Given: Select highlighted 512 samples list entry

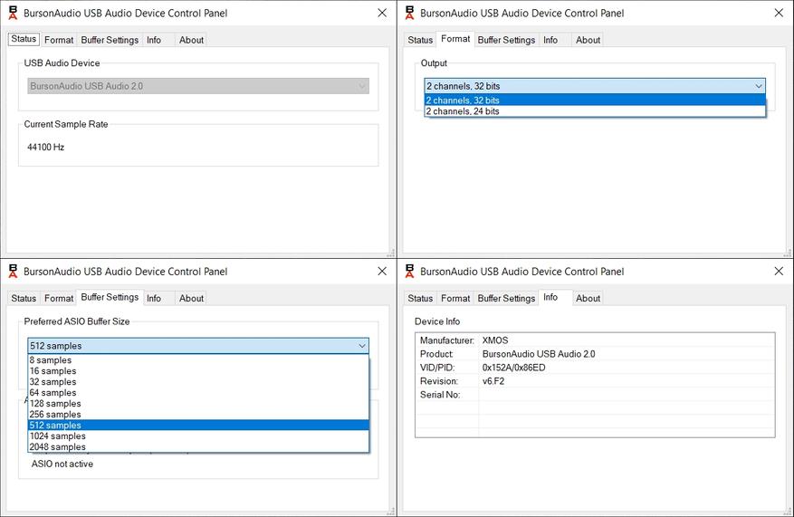Looking at the screenshot, I should [198, 426].
